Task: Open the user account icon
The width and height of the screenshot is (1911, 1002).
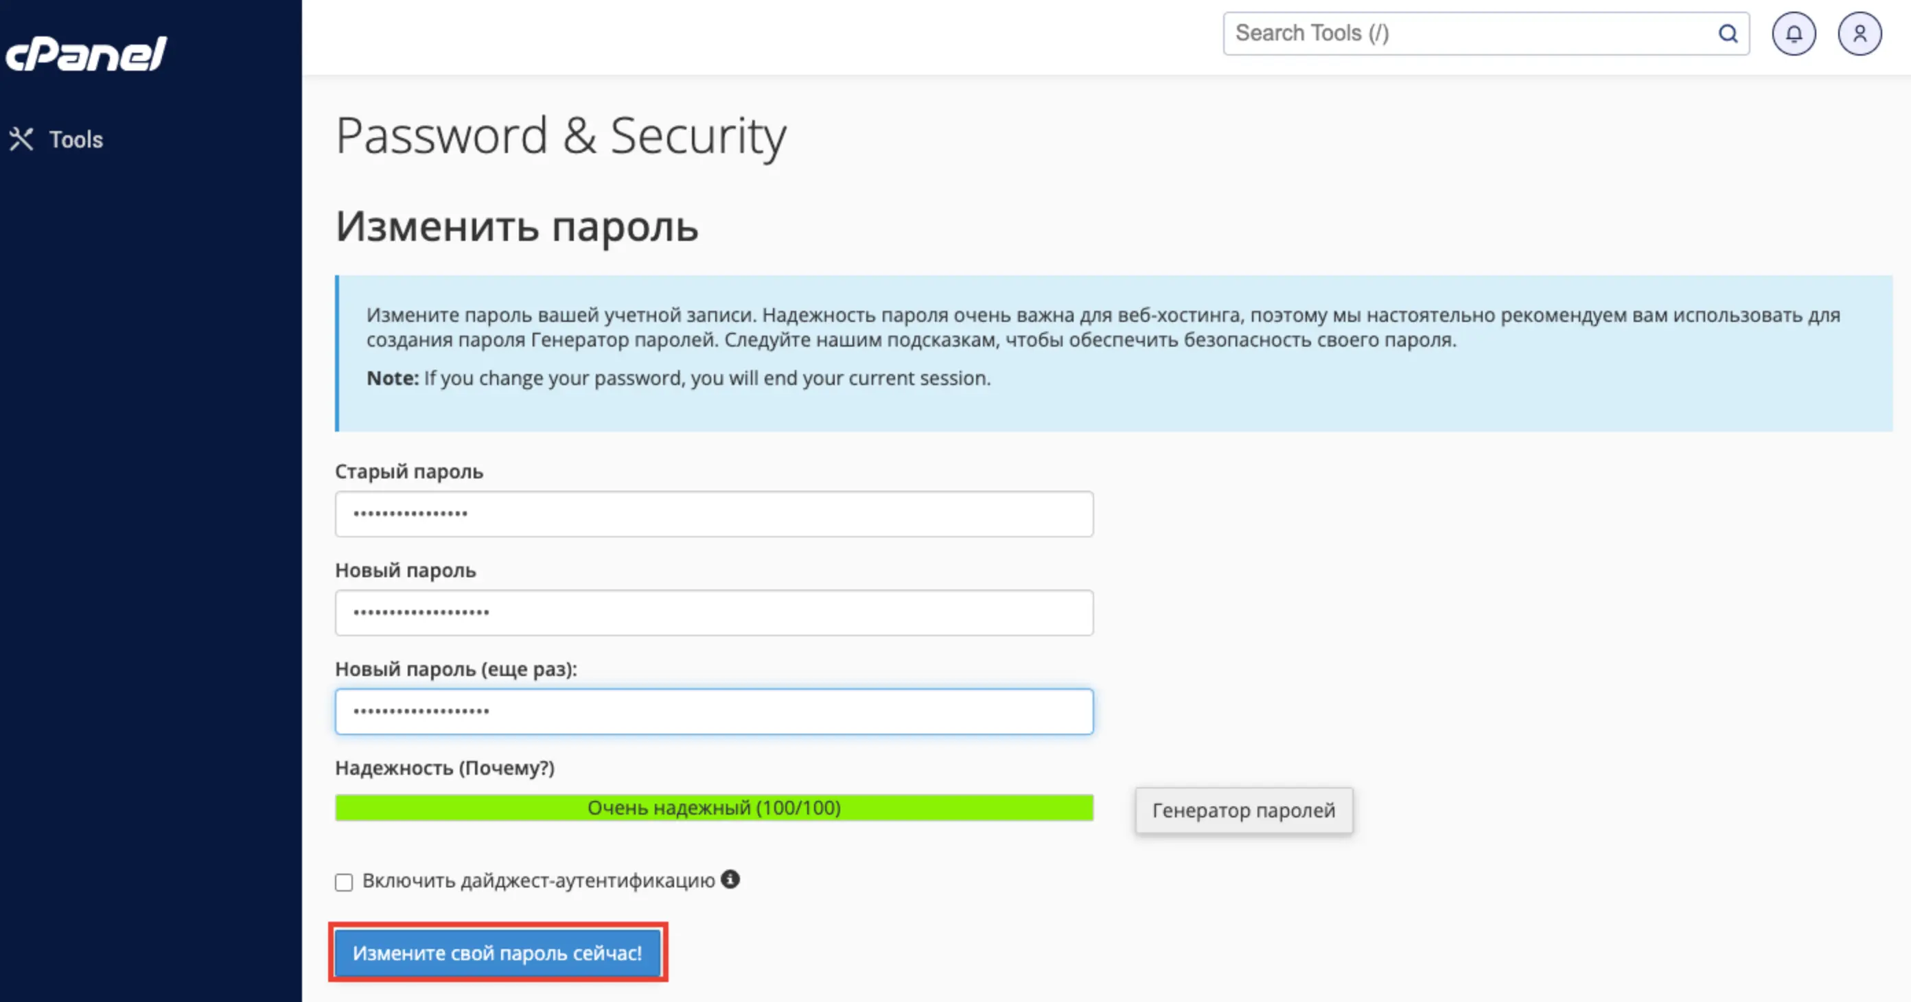Action: coord(1860,34)
